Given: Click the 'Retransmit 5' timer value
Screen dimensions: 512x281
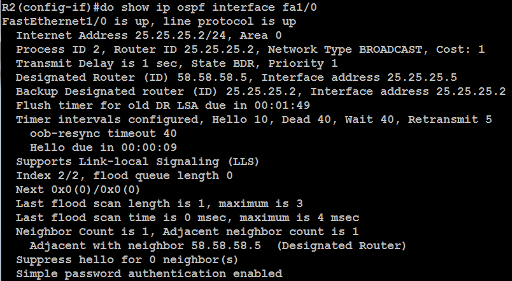Looking at the screenshot, I should pyautogui.click(x=450, y=119).
